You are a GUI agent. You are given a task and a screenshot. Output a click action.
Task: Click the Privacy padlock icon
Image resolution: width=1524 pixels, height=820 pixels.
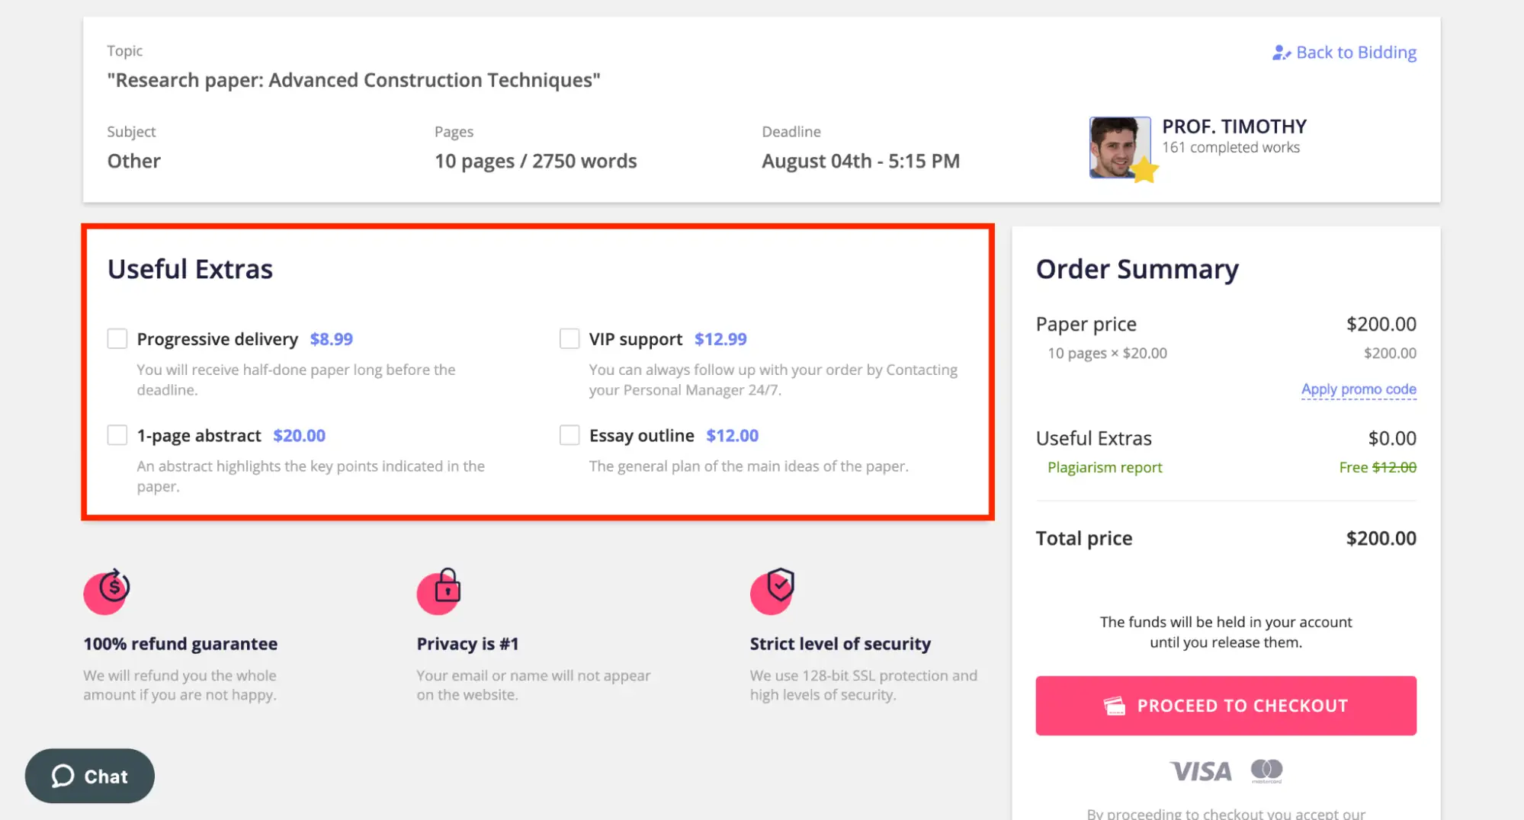pos(440,591)
